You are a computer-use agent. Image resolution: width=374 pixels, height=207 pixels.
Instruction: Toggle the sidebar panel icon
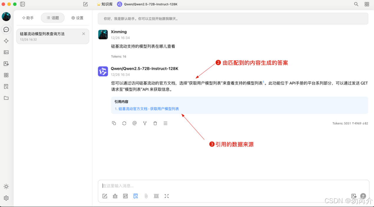tap(22, 4)
